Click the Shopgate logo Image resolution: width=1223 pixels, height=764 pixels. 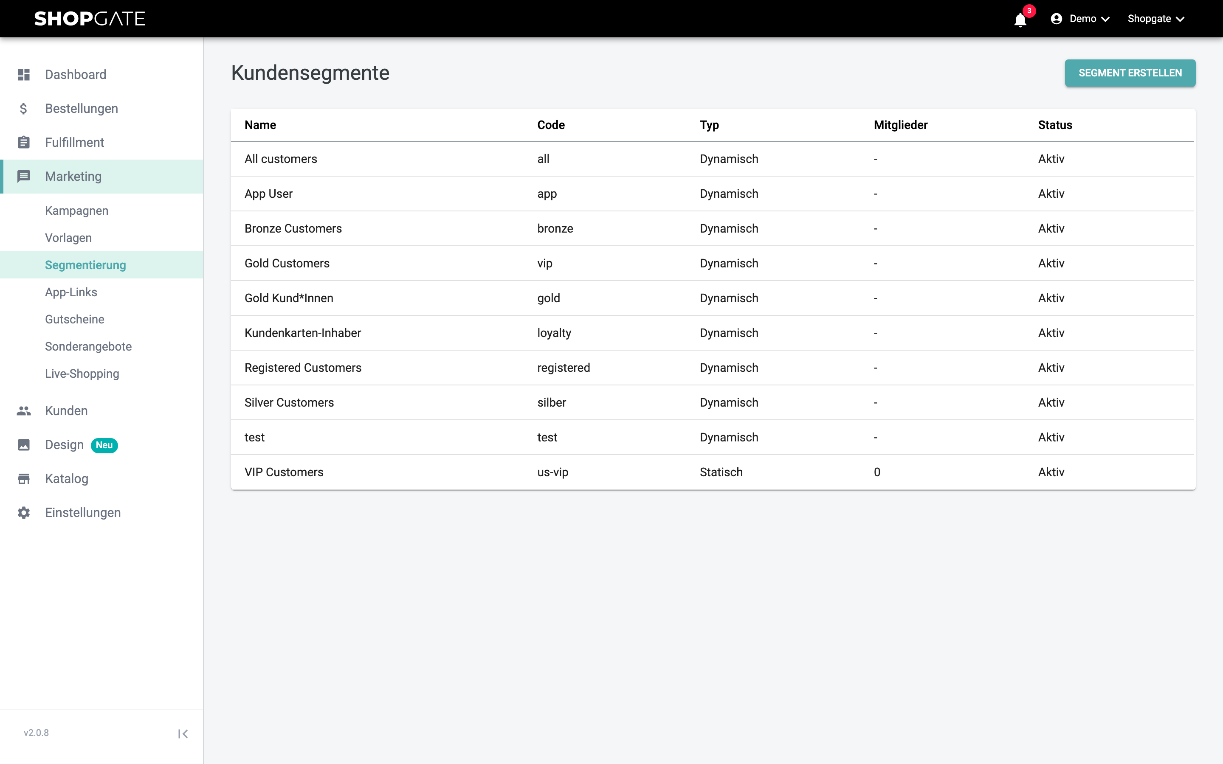(x=90, y=19)
